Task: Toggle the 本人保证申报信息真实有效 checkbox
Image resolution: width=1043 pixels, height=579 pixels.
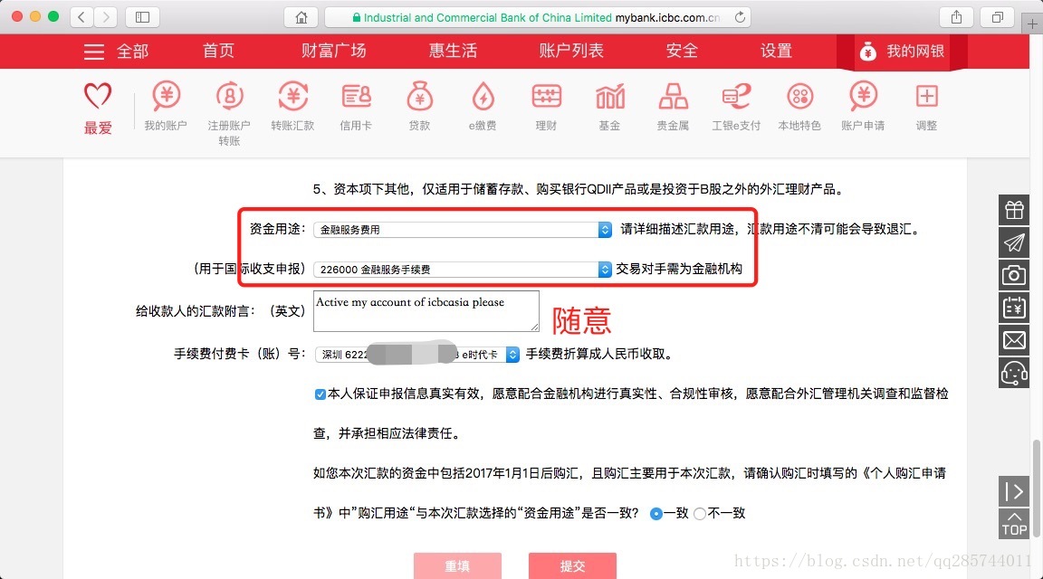Action: point(320,394)
